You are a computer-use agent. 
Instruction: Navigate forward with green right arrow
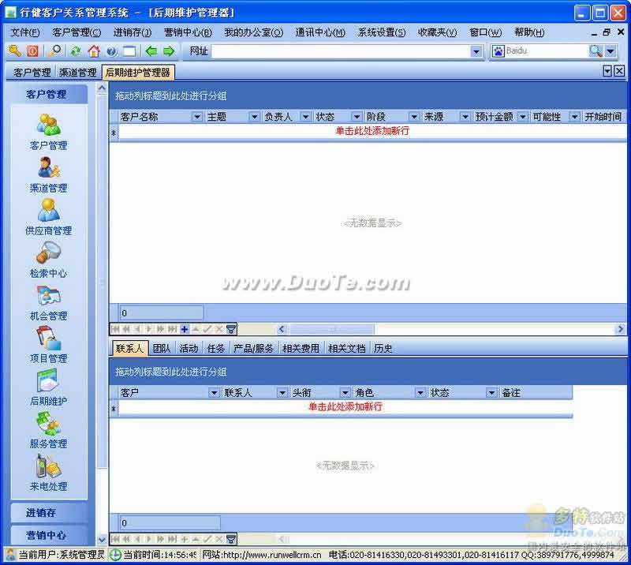(169, 51)
